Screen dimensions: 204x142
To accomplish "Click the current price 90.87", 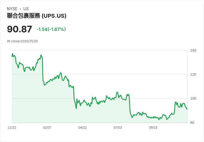I will tap(19, 29).
